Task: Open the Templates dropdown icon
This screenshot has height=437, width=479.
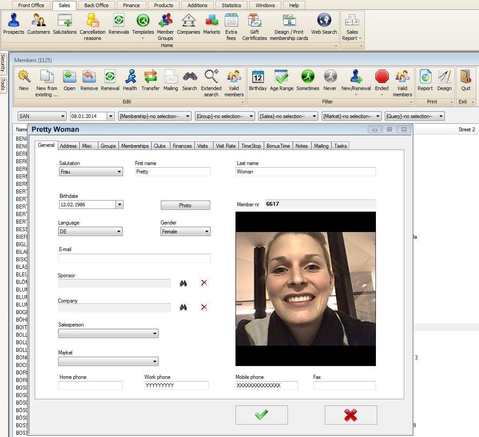Action: click(143, 26)
